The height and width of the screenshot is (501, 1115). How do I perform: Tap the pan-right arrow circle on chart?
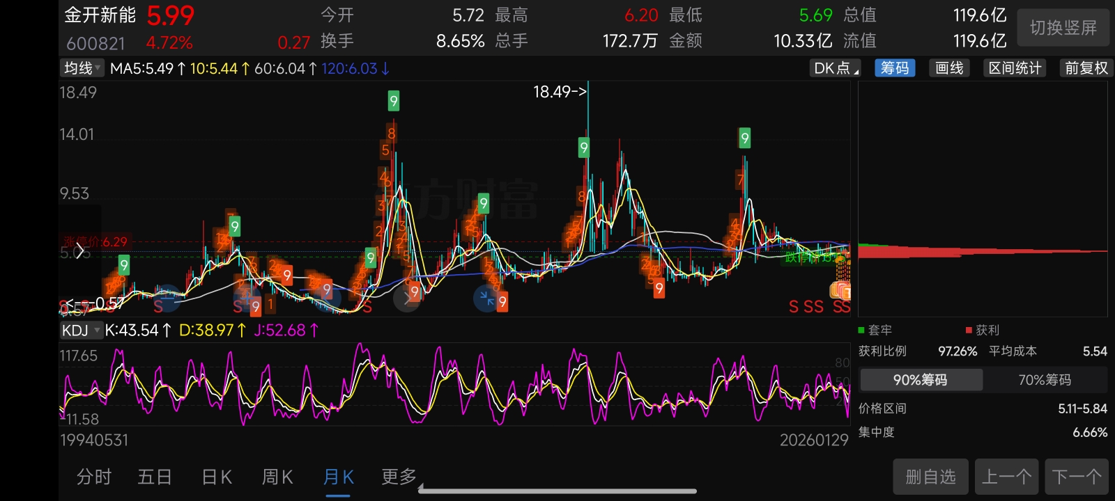(x=406, y=298)
